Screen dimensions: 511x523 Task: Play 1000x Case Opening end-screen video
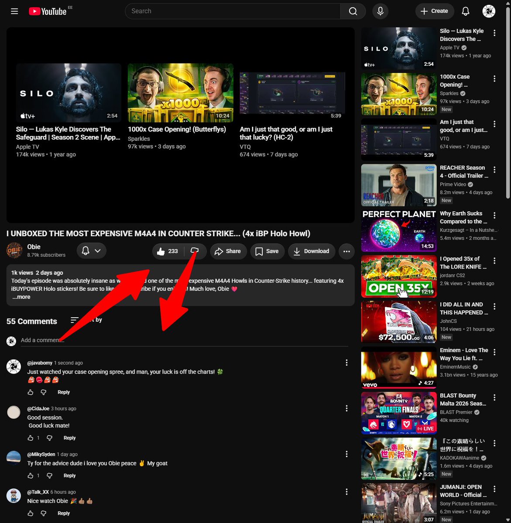tap(181, 93)
